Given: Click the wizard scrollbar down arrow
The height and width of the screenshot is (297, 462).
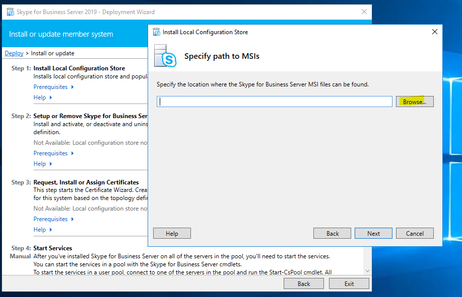Looking at the screenshot, I should (x=367, y=271).
